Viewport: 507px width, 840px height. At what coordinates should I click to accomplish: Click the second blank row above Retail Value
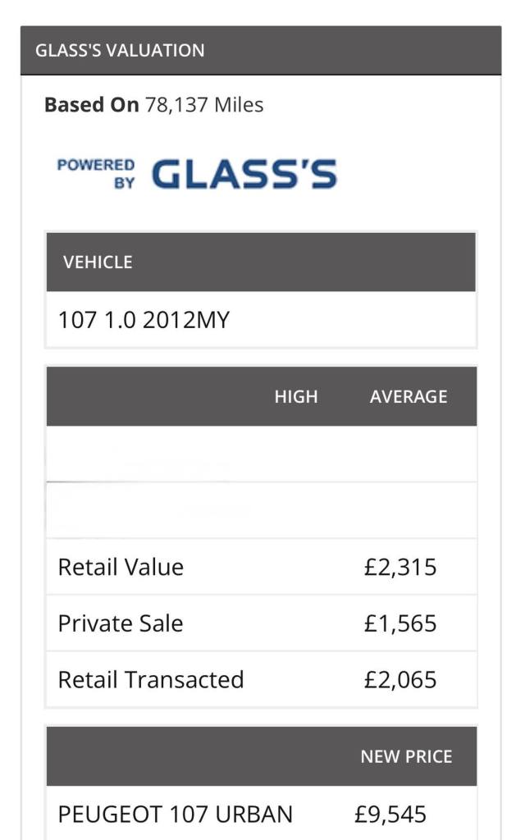pyautogui.click(x=261, y=510)
